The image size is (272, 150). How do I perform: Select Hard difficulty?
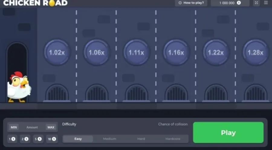pyautogui.click(x=141, y=139)
